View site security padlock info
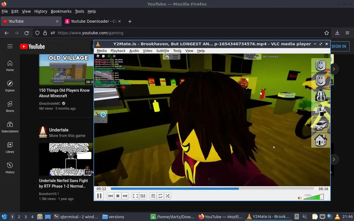This screenshot has height=221, width=354. 45,33
